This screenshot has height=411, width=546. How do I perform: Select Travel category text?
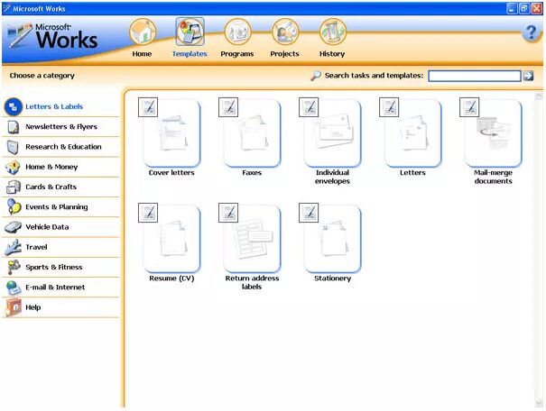click(36, 247)
